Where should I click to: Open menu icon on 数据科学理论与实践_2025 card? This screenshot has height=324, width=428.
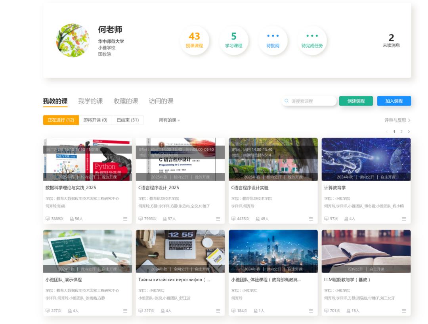(125, 219)
